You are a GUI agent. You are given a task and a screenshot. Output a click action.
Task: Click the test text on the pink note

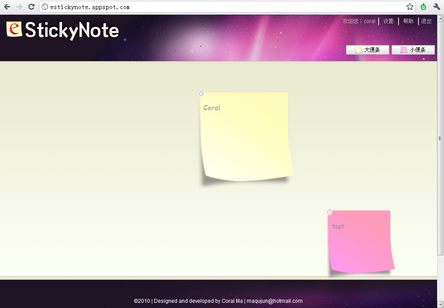coord(338,226)
